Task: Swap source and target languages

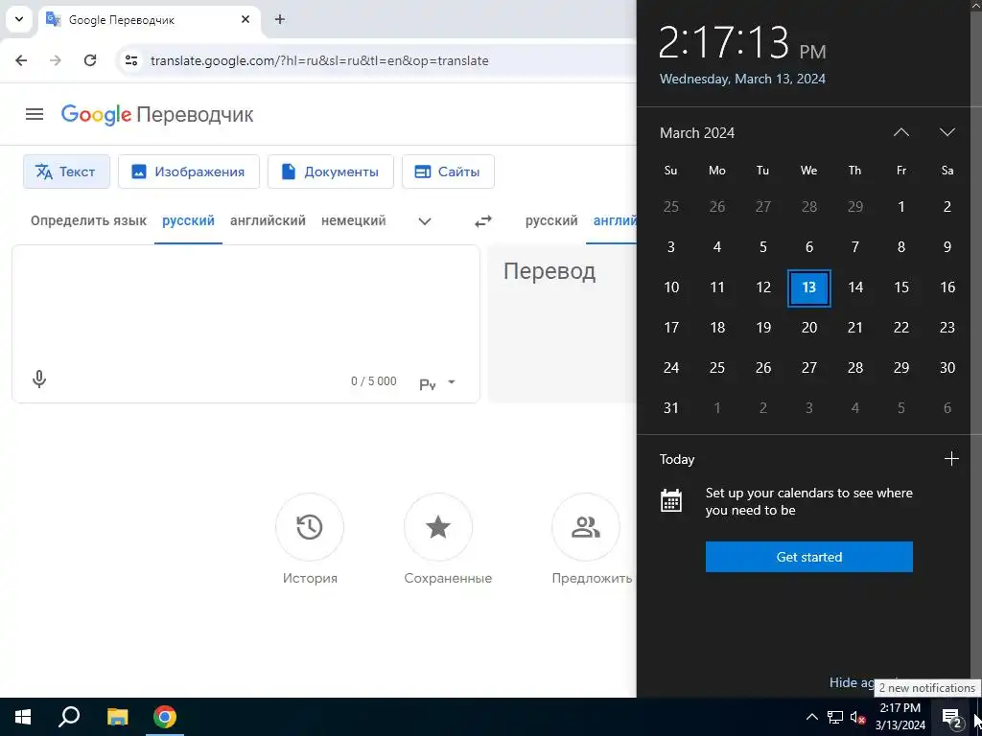Action: pyautogui.click(x=483, y=221)
